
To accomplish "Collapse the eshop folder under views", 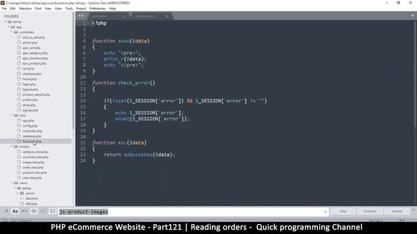I will click(x=14, y=188).
